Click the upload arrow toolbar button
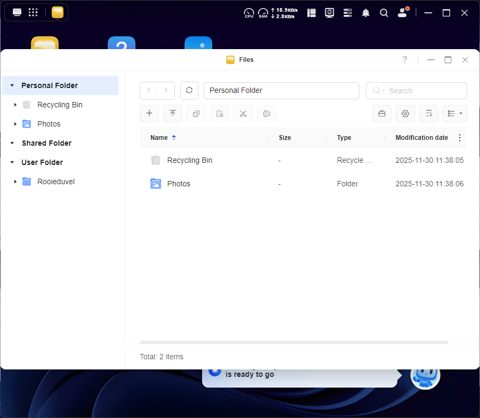 click(173, 114)
